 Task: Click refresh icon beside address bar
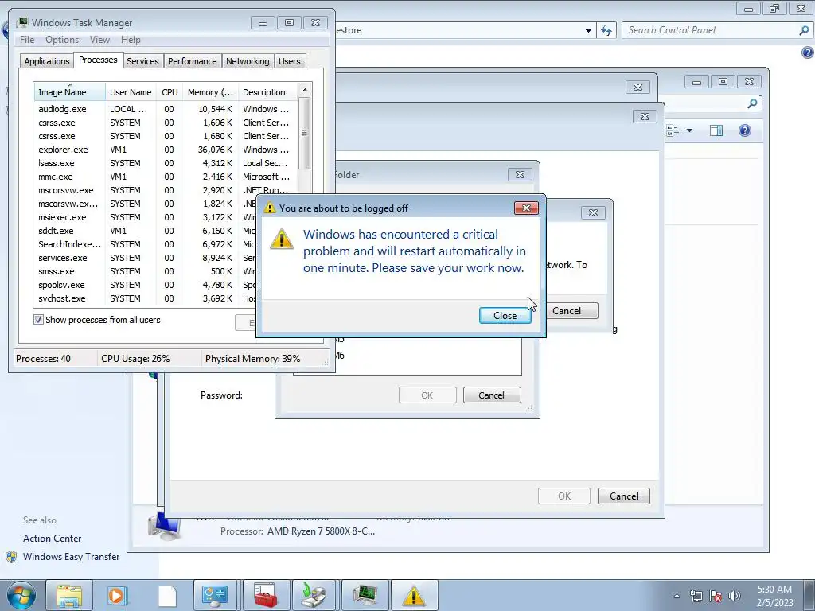point(606,31)
